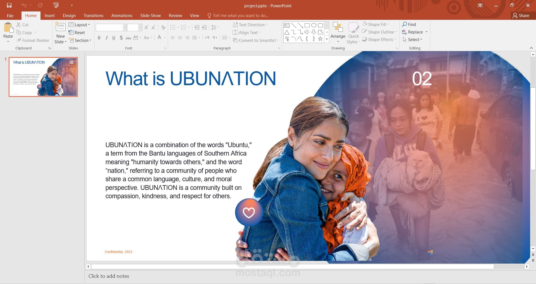Toggle Bold formatting

99,38
